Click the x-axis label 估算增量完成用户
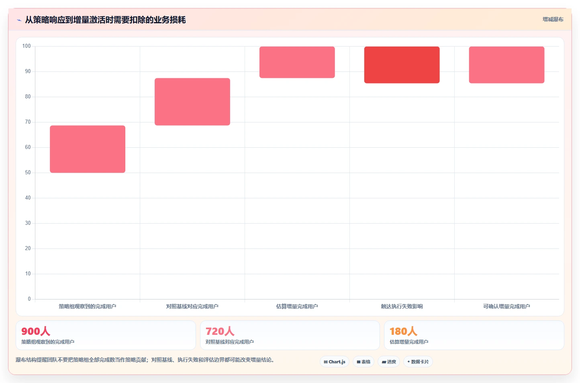The height and width of the screenshot is (383, 580). pos(297,306)
